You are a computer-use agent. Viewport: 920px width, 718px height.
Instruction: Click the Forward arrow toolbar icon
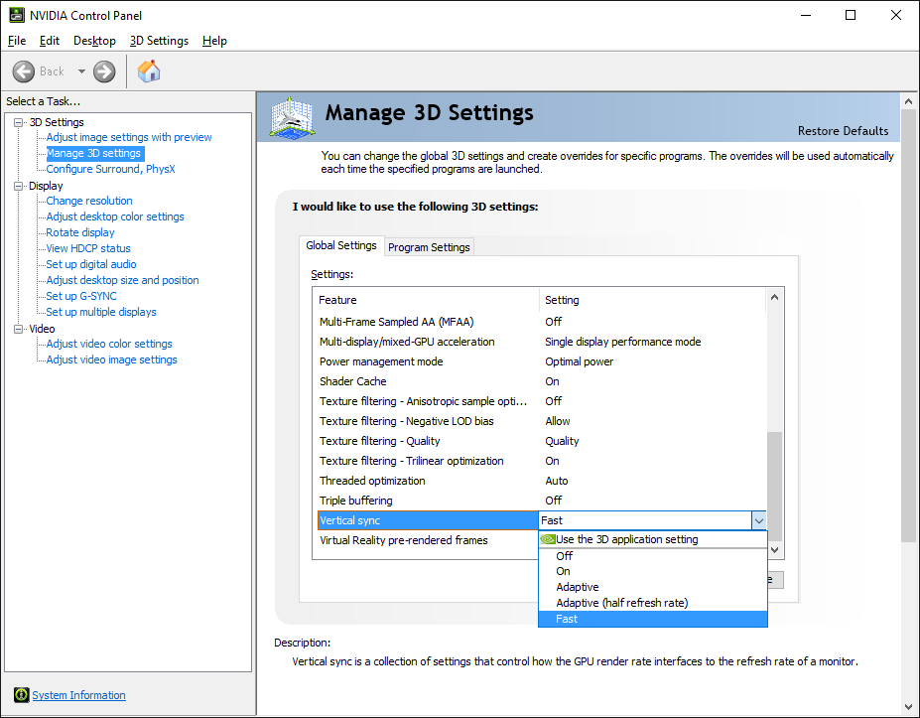pos(104,72)
